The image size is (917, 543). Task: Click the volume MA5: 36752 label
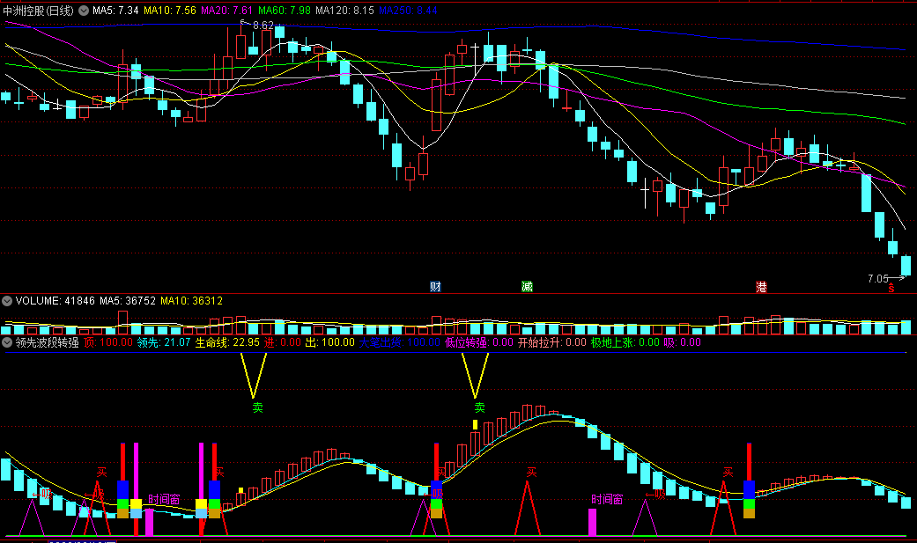128,301
